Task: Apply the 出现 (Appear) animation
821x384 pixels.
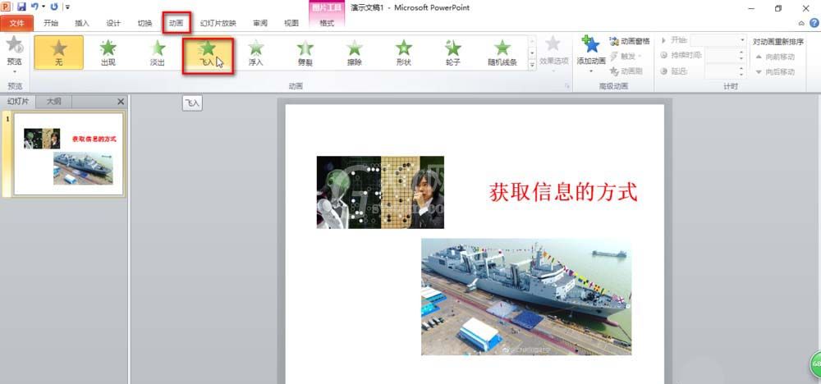Action: (108, 53)
